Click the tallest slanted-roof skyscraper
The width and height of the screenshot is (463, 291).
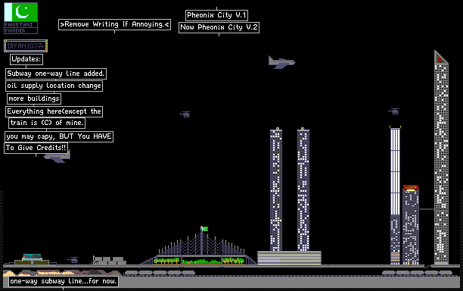coord(441,158)
